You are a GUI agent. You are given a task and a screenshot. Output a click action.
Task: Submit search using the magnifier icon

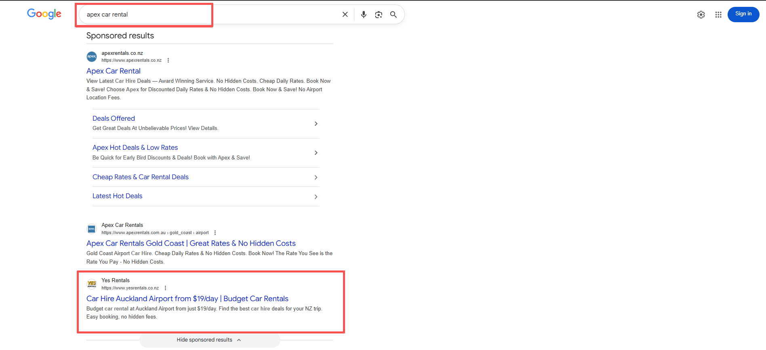(x=394, y=15)
